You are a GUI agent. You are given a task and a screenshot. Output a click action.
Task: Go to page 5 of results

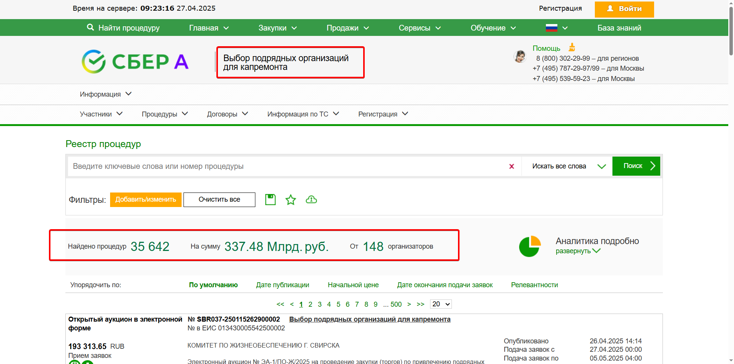pos(338,304)
